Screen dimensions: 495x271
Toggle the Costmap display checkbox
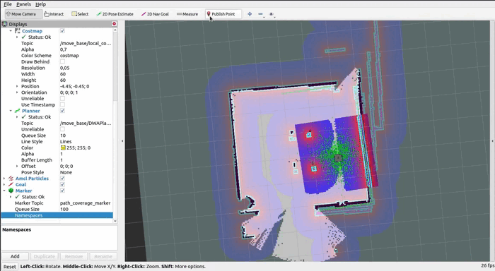tap(62, 31)
